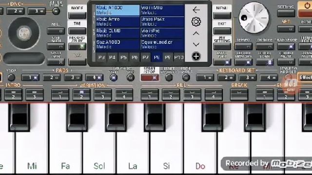The image size is (312, 175).
Task: Move sound list up with the chevron
Action: pyautogui.click(x=196, y=34)
